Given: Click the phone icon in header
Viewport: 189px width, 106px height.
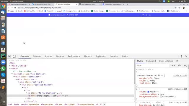Looking at the screenshot, I should [68, 15].
